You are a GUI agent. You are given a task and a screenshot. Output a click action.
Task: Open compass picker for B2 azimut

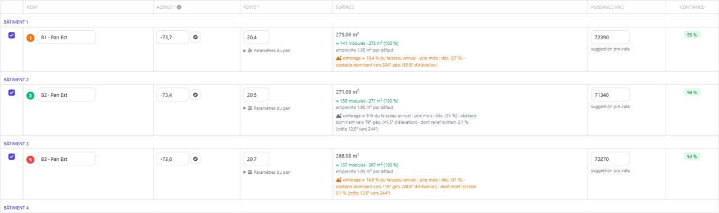tap(195, 95)
